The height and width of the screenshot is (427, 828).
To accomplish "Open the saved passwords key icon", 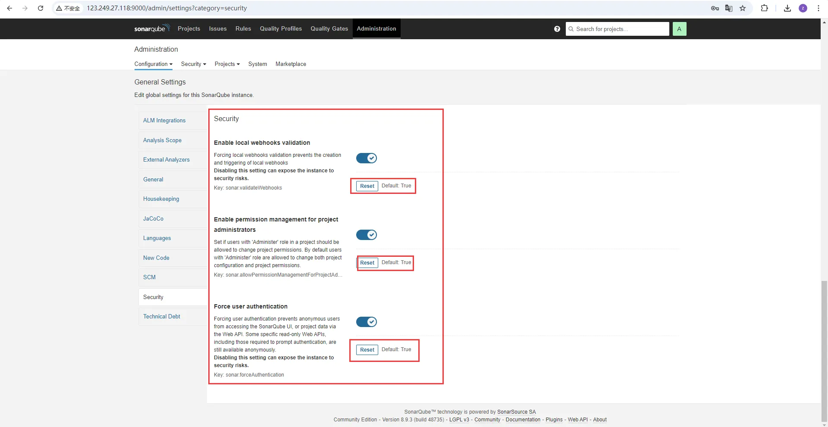I will 715,8.
